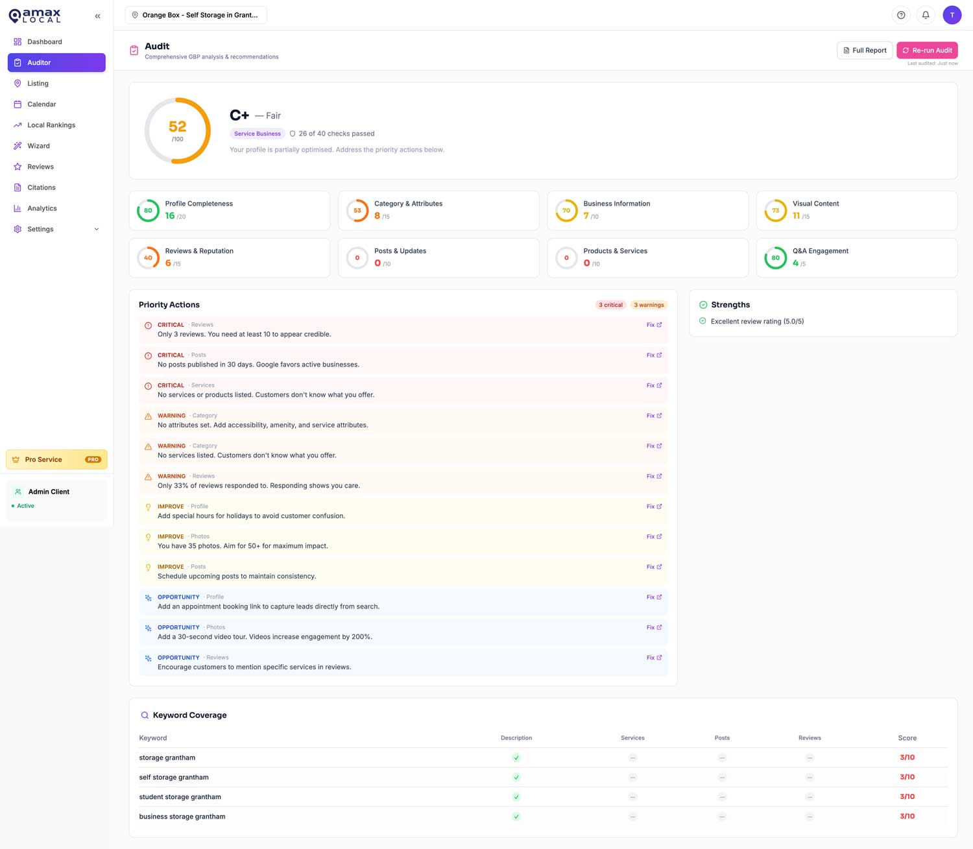973x849 pixels.
Task: Click the Full Report button
Action: pyautogui.click(x=865, y=50)
